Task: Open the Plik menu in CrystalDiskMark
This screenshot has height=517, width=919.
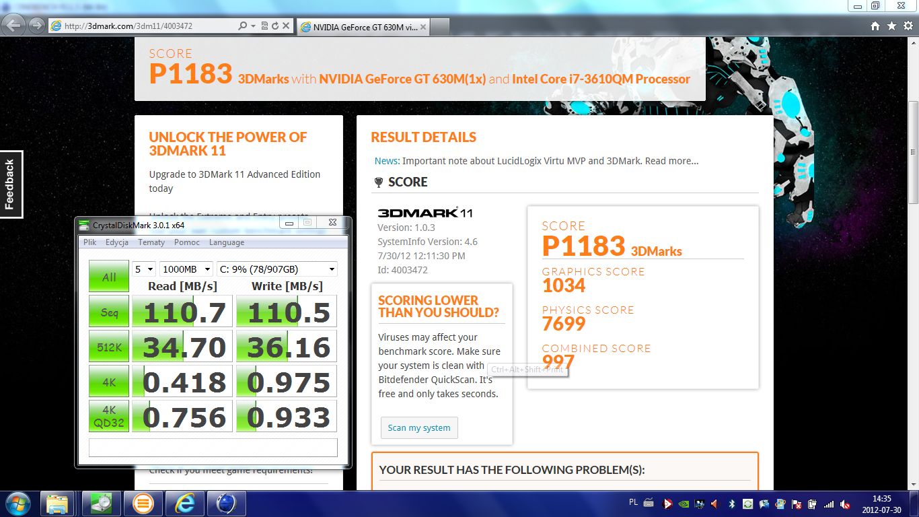Action: (90, 242)
